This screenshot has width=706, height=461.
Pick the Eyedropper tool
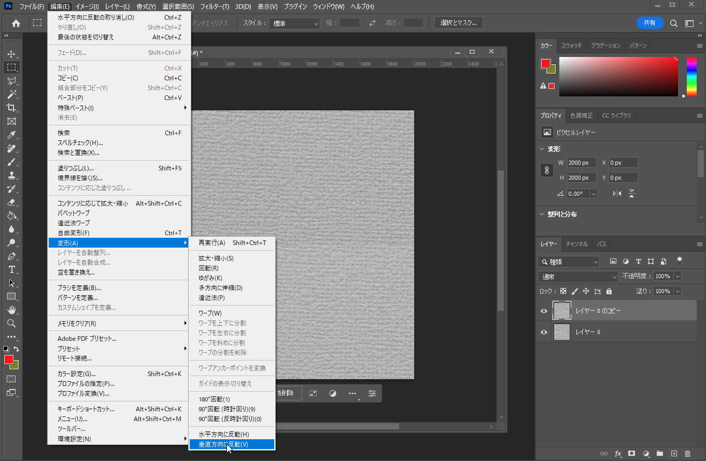[11, 135]
